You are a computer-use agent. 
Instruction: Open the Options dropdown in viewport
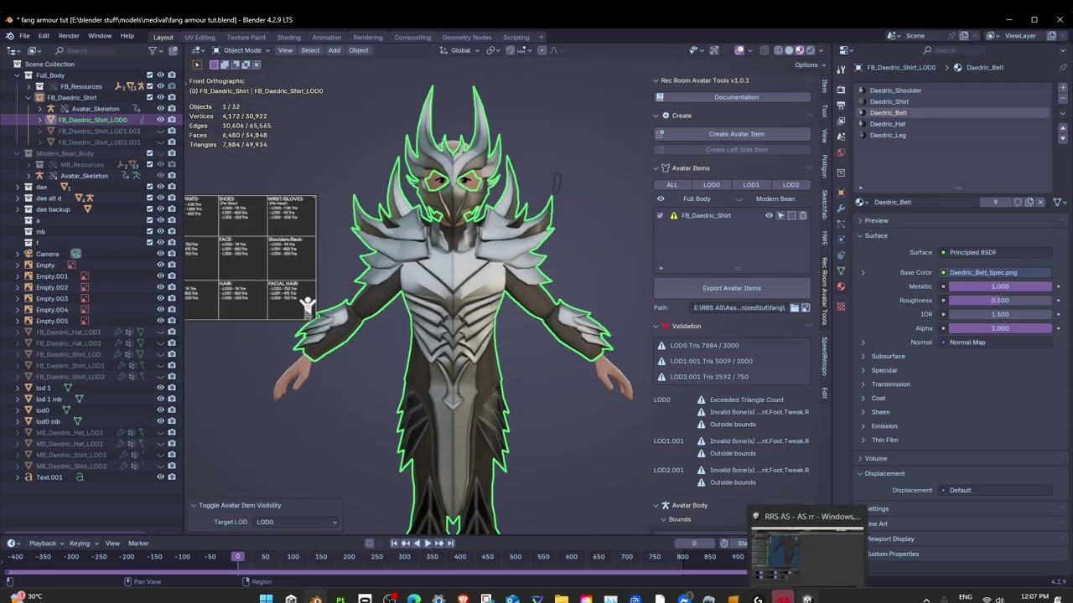[809, 64]
